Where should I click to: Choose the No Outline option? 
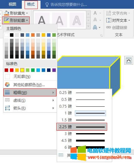(x=30, y=77)
